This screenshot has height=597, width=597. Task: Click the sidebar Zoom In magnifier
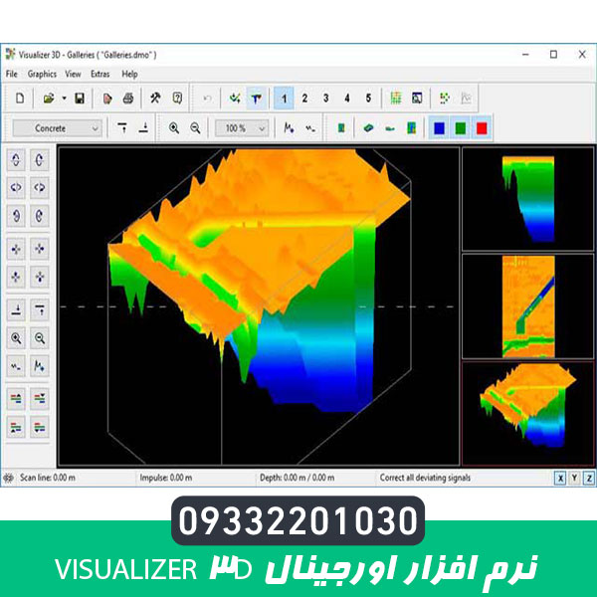(x=16, y=337)
